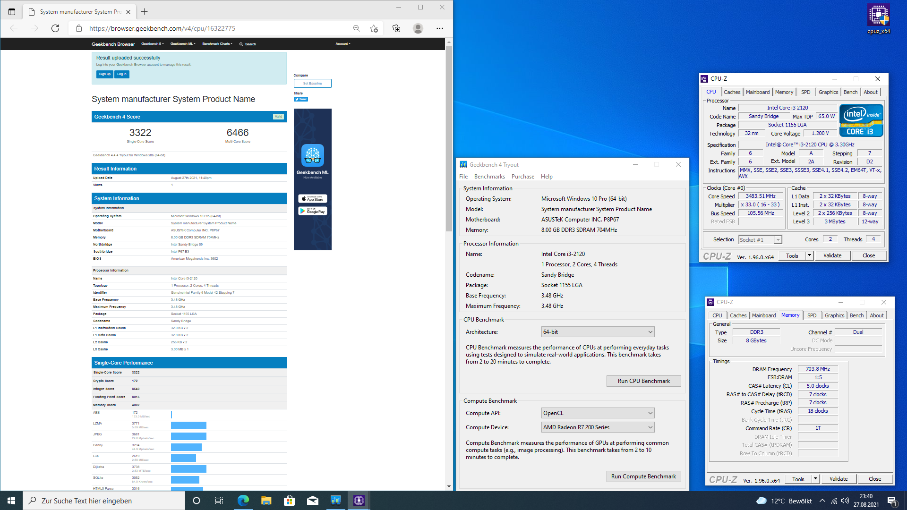The image size is (907, 510).
Task: Click Close button in lower CPU-Z window
Action: pos(875,479)
